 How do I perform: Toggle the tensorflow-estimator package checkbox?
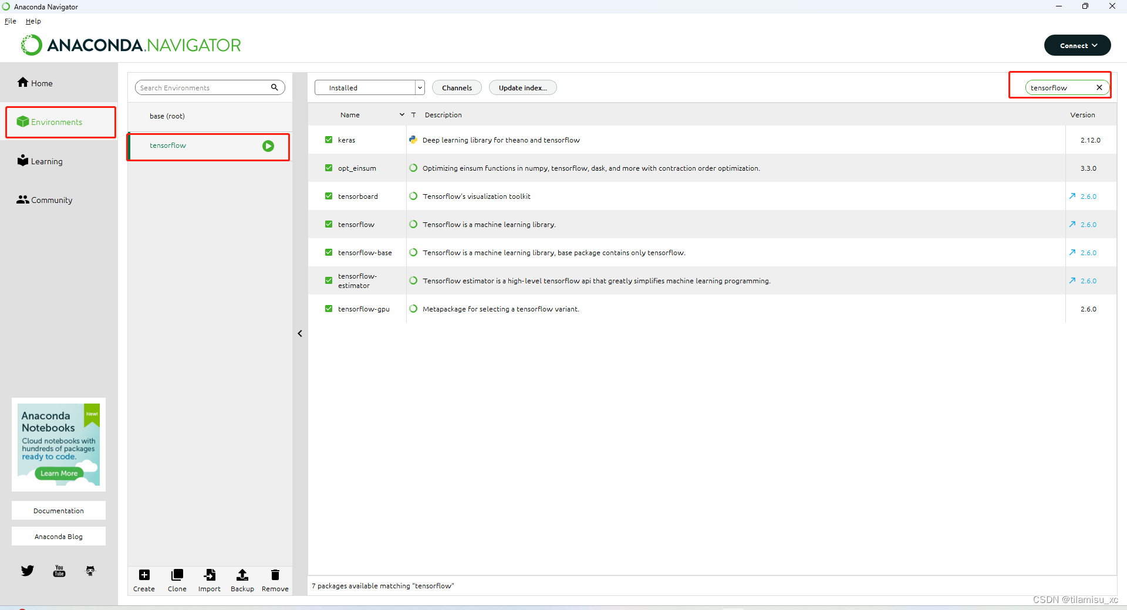[x=329, y=280]
